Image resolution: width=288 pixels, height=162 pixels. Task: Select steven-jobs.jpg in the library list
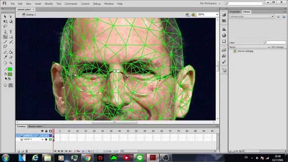click(243, 51)
